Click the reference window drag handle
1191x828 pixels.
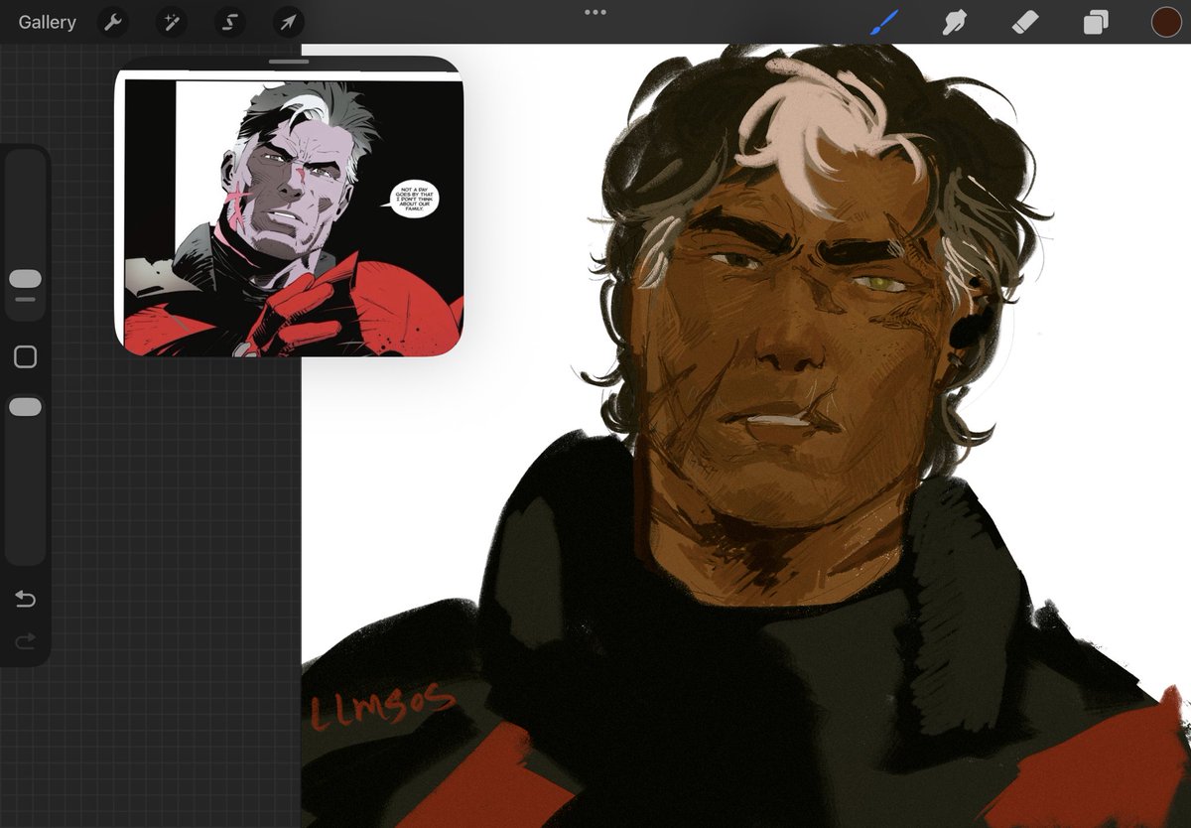point(289,62)
